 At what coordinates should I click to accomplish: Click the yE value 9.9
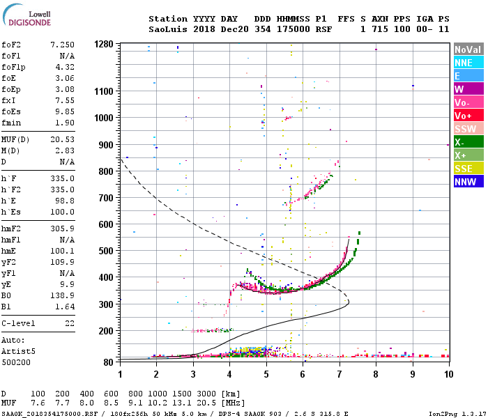pos(67,284)
